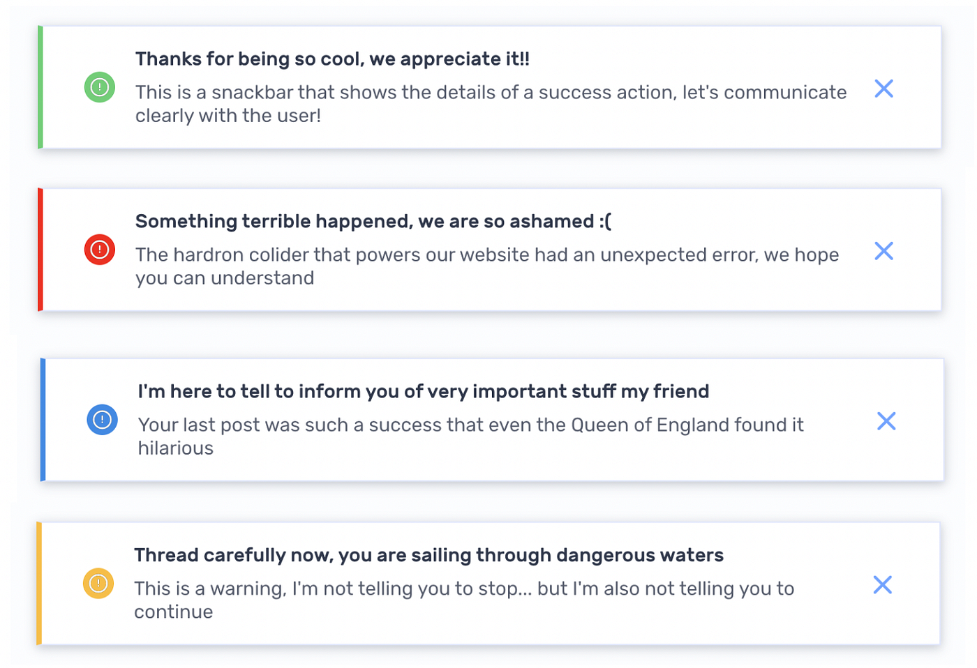Click the hardron colider error message text
Viewport: 977px width, 668px height.
click(487, 266)
